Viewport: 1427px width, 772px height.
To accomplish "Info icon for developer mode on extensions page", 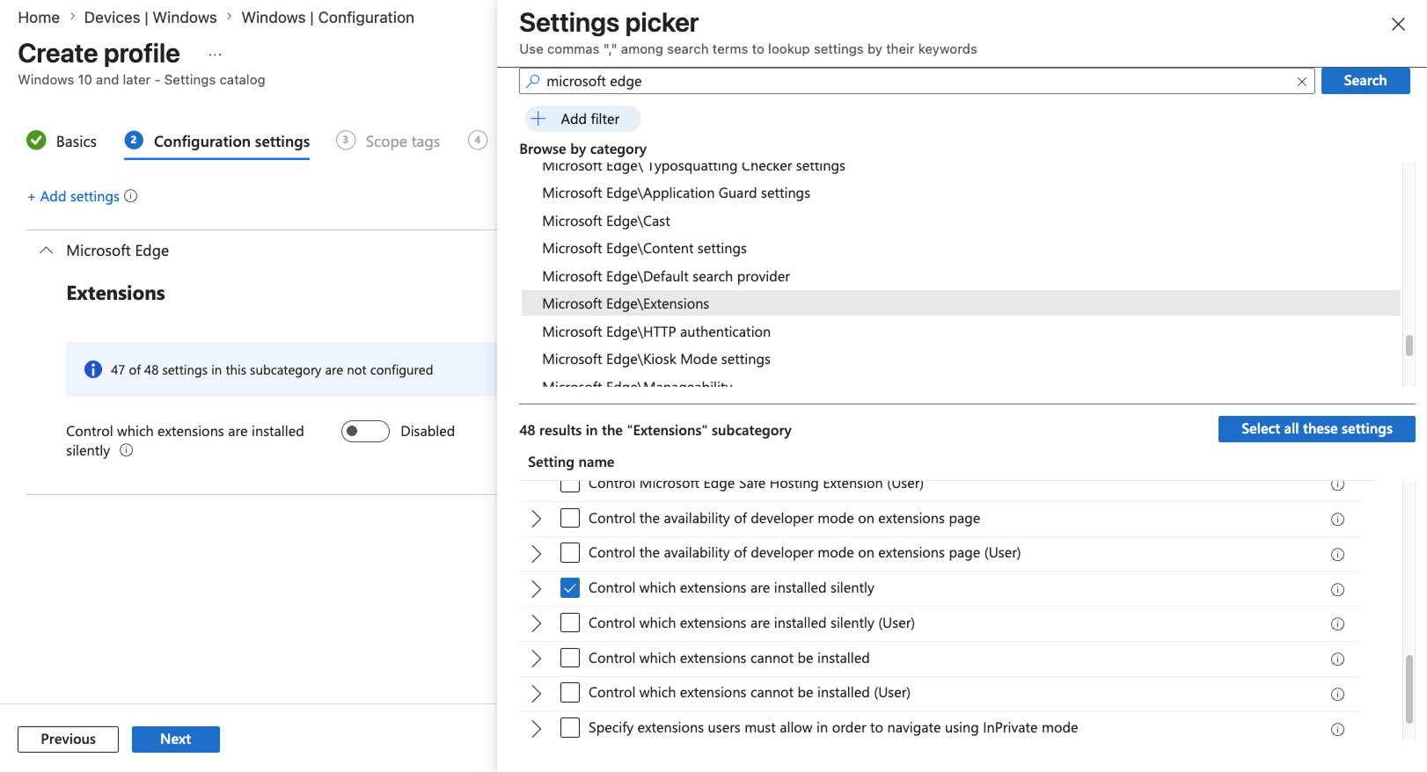I will 1337,520.
